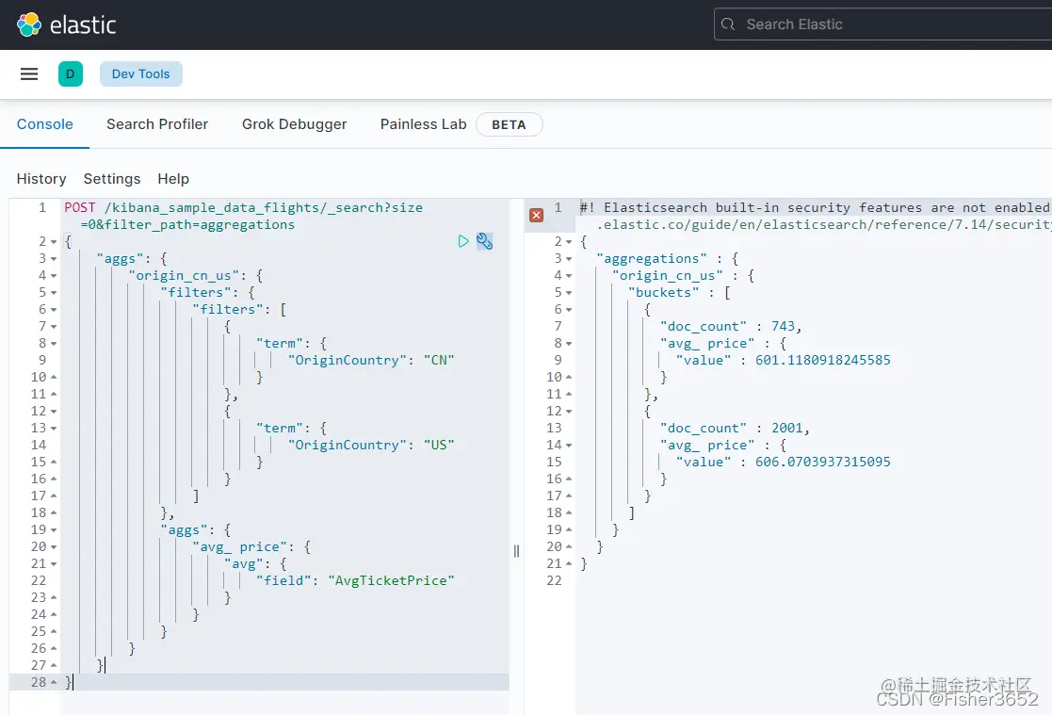This screenshot has height=715, width=1052.
Task: Collapse the response root at line 2
Action: click(x=569, y=242)
